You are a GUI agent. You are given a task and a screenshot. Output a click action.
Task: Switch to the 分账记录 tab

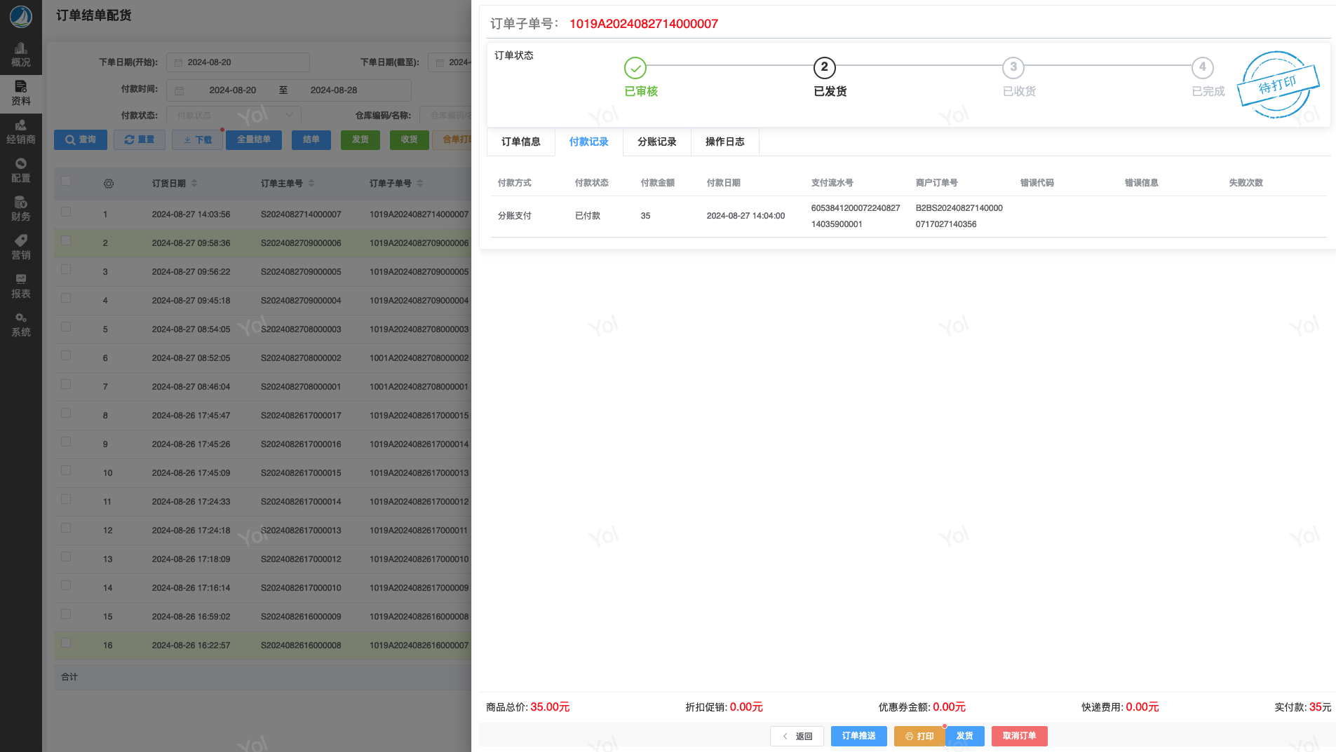(x=656, y=142)
